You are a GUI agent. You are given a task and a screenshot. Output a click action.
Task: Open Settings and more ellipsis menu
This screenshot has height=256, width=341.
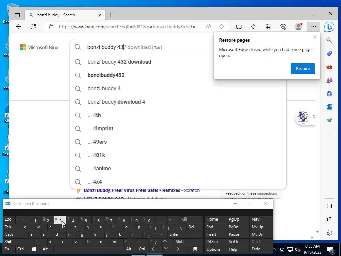(314, 27)
